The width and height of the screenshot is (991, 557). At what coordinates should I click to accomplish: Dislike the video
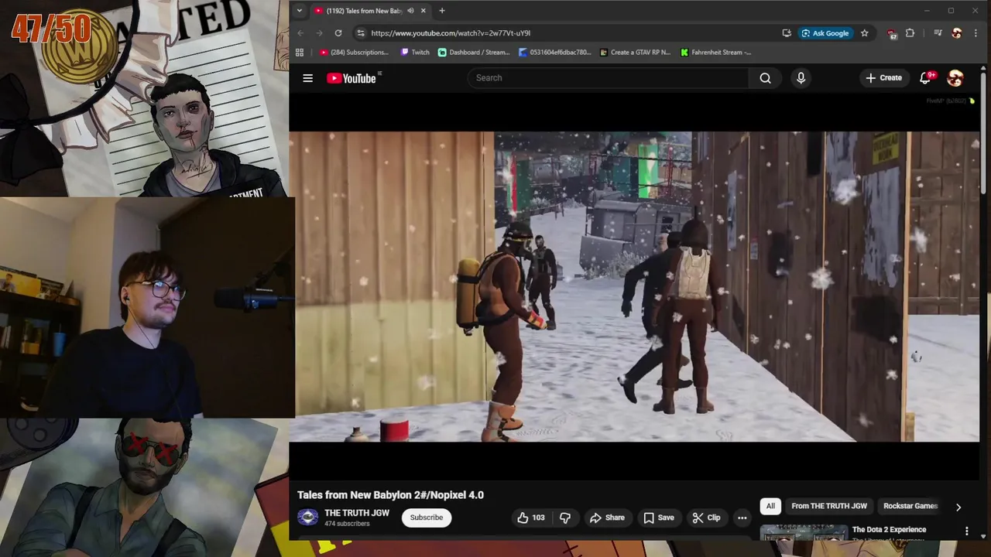click(x=565, y=518)
